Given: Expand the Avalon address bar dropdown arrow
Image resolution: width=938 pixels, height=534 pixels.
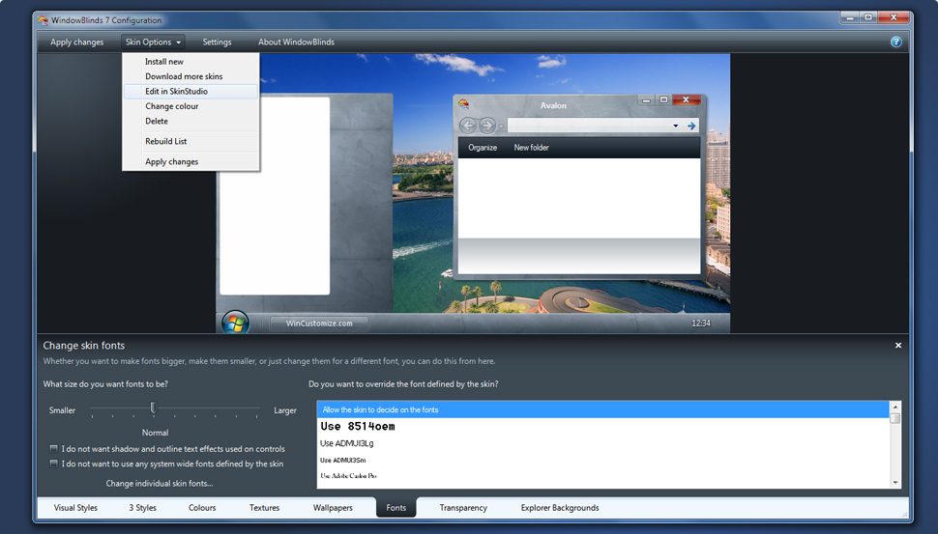Looking at the screenshot, I should pyautogui.click(x=675, y=126).
